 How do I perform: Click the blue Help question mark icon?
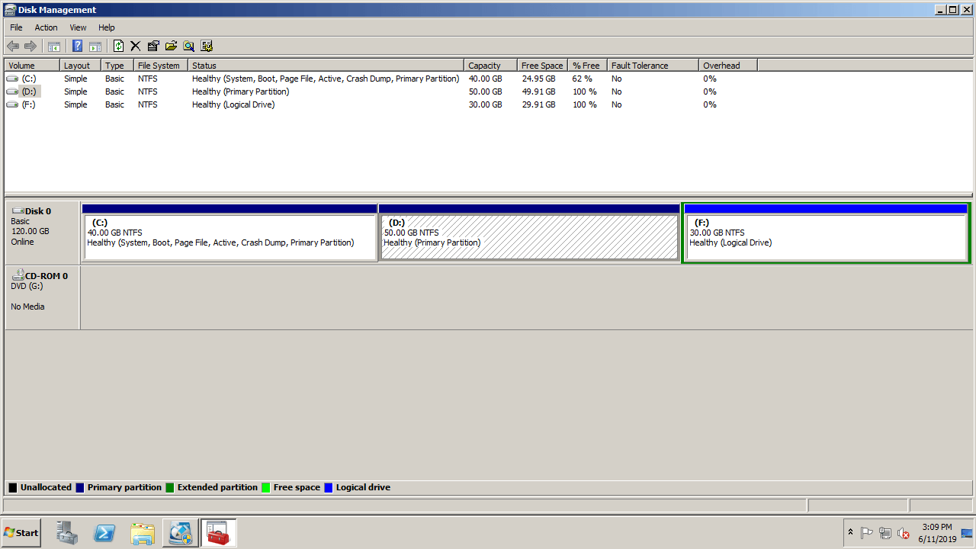click(77, 47)
